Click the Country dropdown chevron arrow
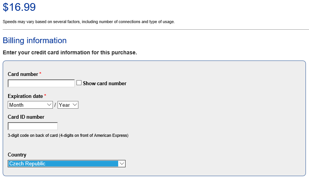Screen dimensions: 309x180 click(x=122, y=164)
